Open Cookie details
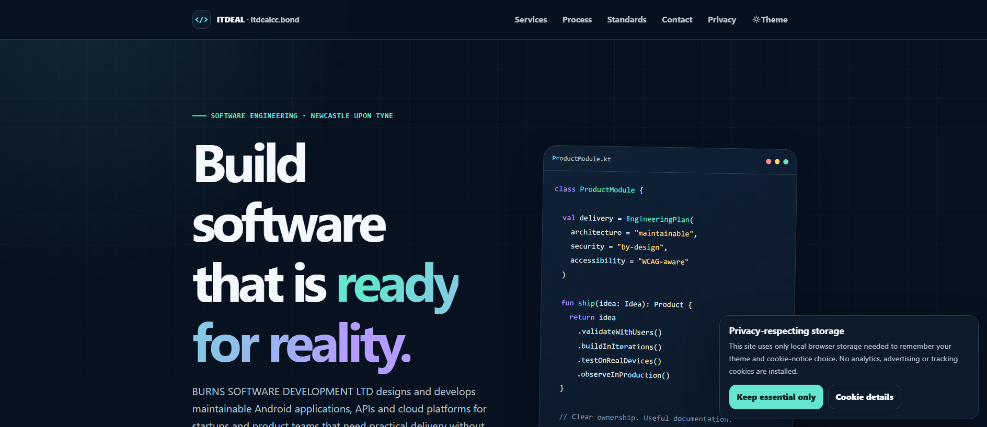The height and width of the screenshot is (427, 987). pyautogui.click(x=864, y=397)
